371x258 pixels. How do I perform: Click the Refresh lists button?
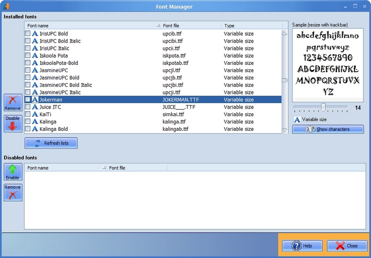click(x=51, y=143)
